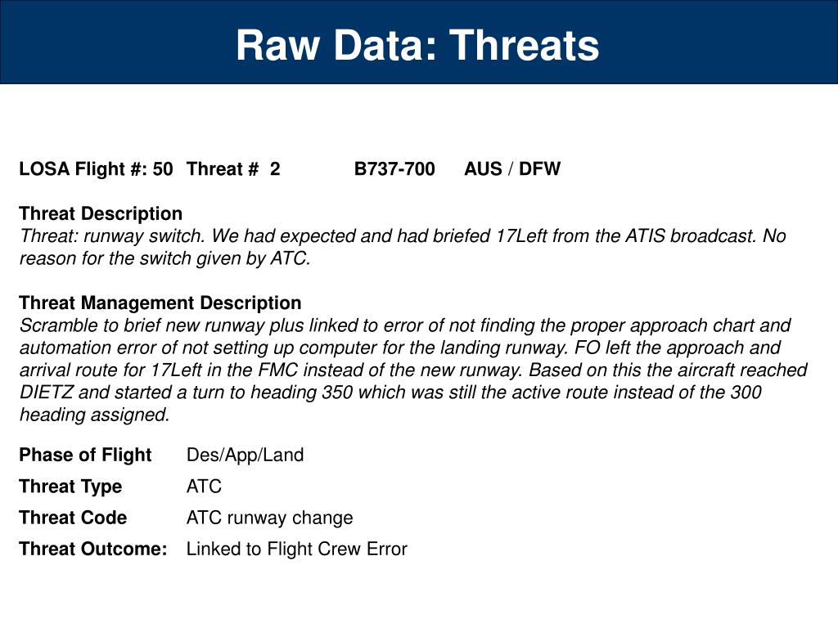Click the runway switch description paragraph
This screenshot has height=628, width=838.
click(x=403, y=247)
